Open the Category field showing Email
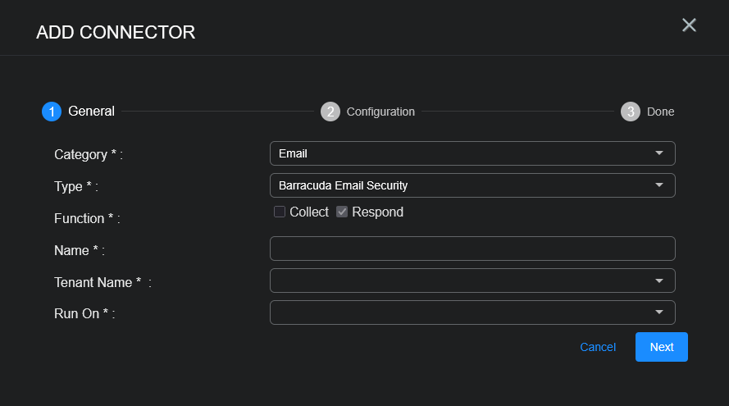This screenshot has width=729, height=406. tap(459, 153)
